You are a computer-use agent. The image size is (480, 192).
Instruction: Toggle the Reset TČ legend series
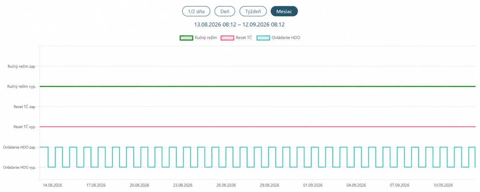click(236, 38)
